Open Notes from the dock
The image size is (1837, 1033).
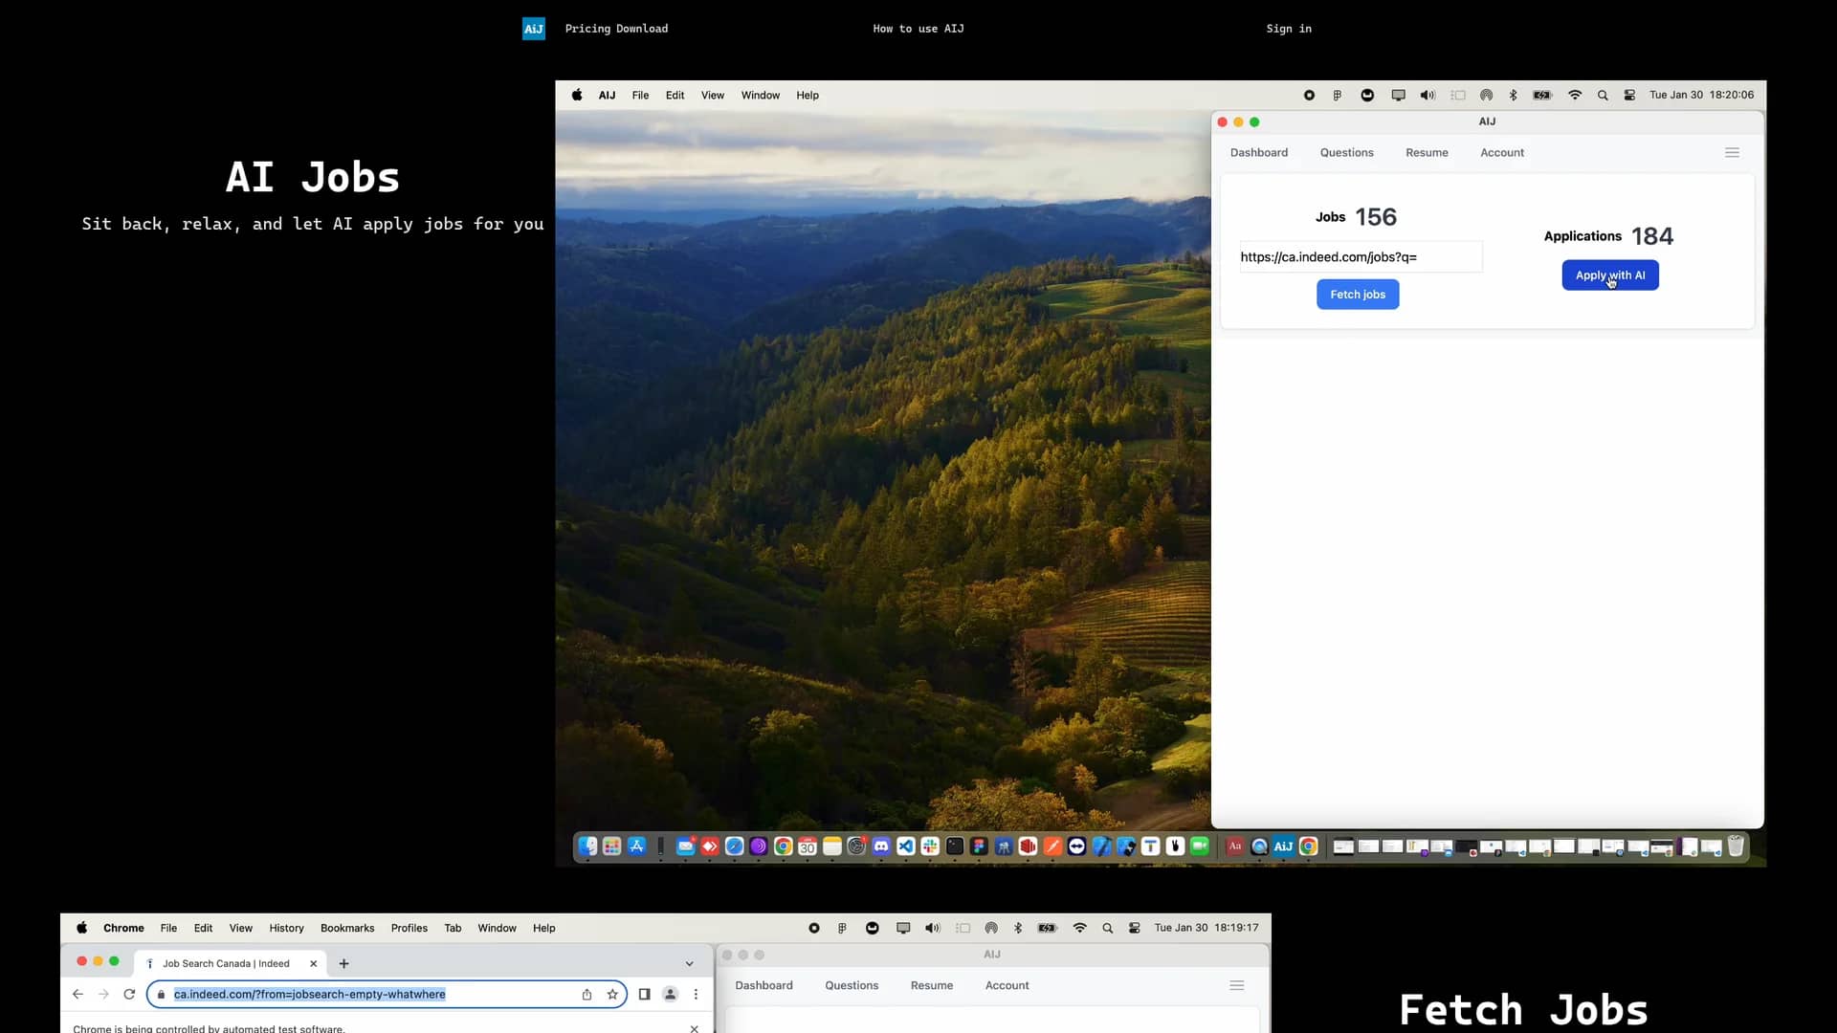[832, 846]
